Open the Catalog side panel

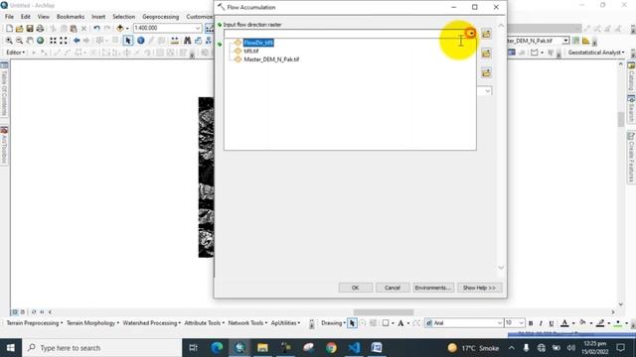631,77
